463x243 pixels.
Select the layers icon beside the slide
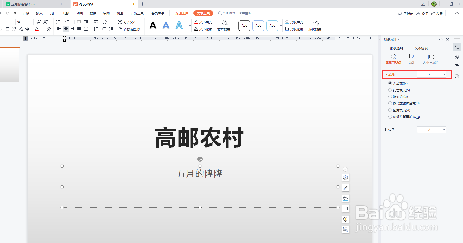click(345, 177)
